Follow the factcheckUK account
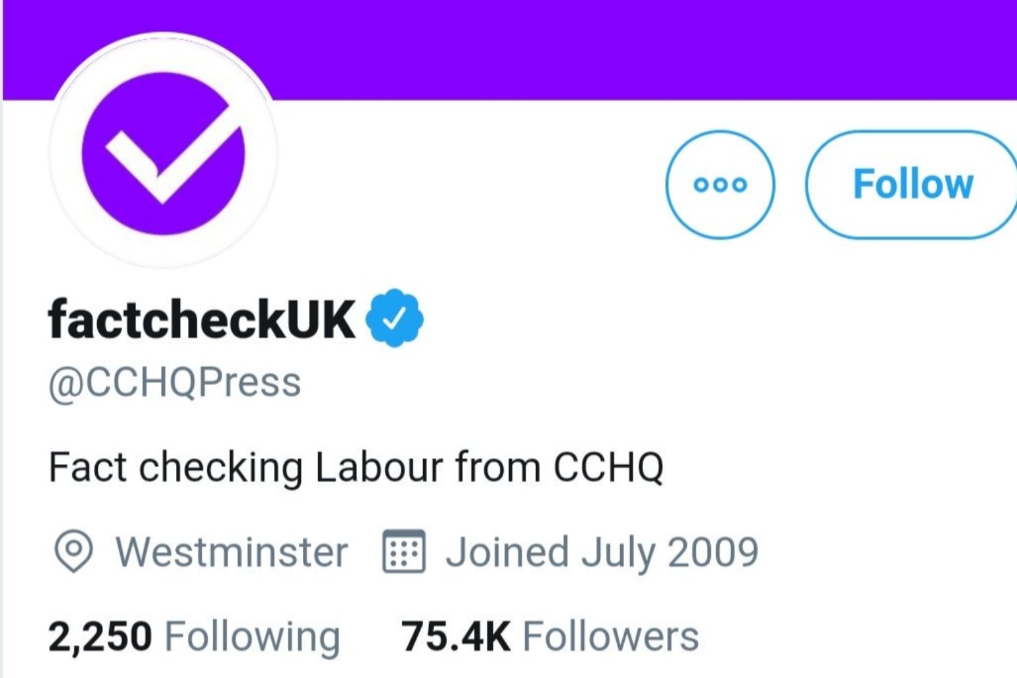Image resolution: width=1017 pixels, height=678 pixels. pos(913,185)
